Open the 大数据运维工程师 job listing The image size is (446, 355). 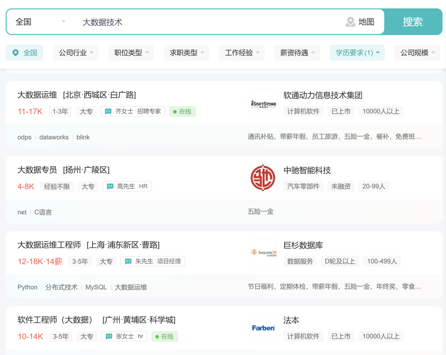point(88,245)
